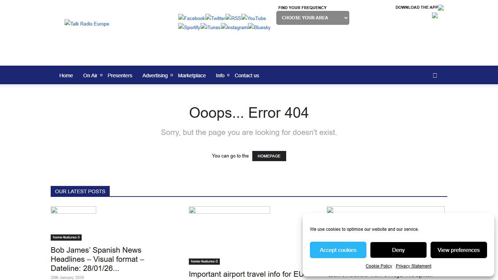This screenshot has height=280, width=498.
Task: Click the RSS feed icon
Action: point(233,18)
